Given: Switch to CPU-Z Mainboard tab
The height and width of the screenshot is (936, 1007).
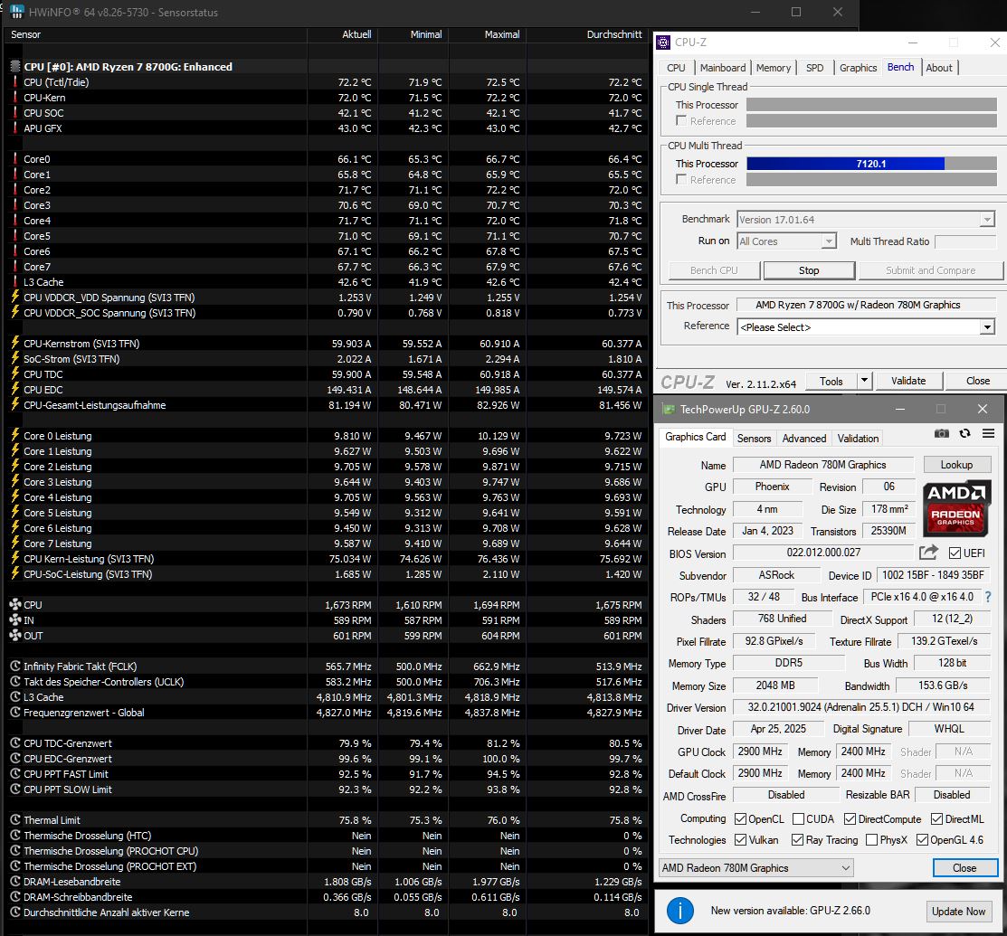Looking at the screenshot, I should point(723,68).
